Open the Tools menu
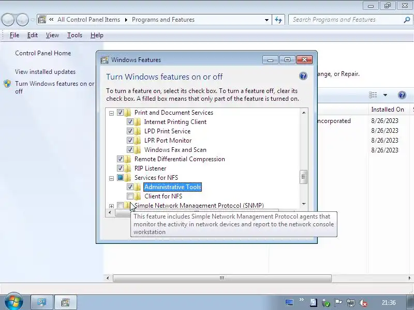The height and width of the screenshot is (310, 414). coord(75,35)
